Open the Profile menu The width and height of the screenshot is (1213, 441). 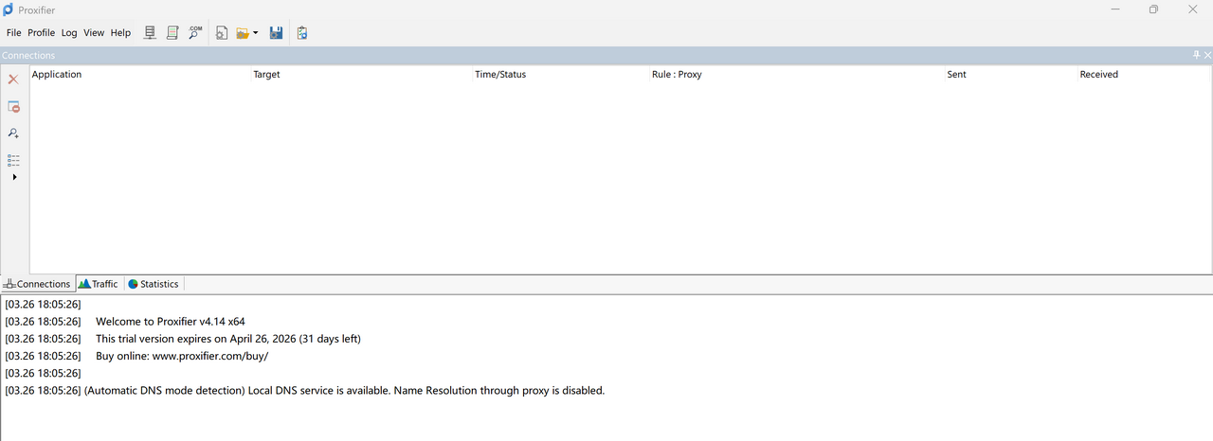click(x=41, y=33)
